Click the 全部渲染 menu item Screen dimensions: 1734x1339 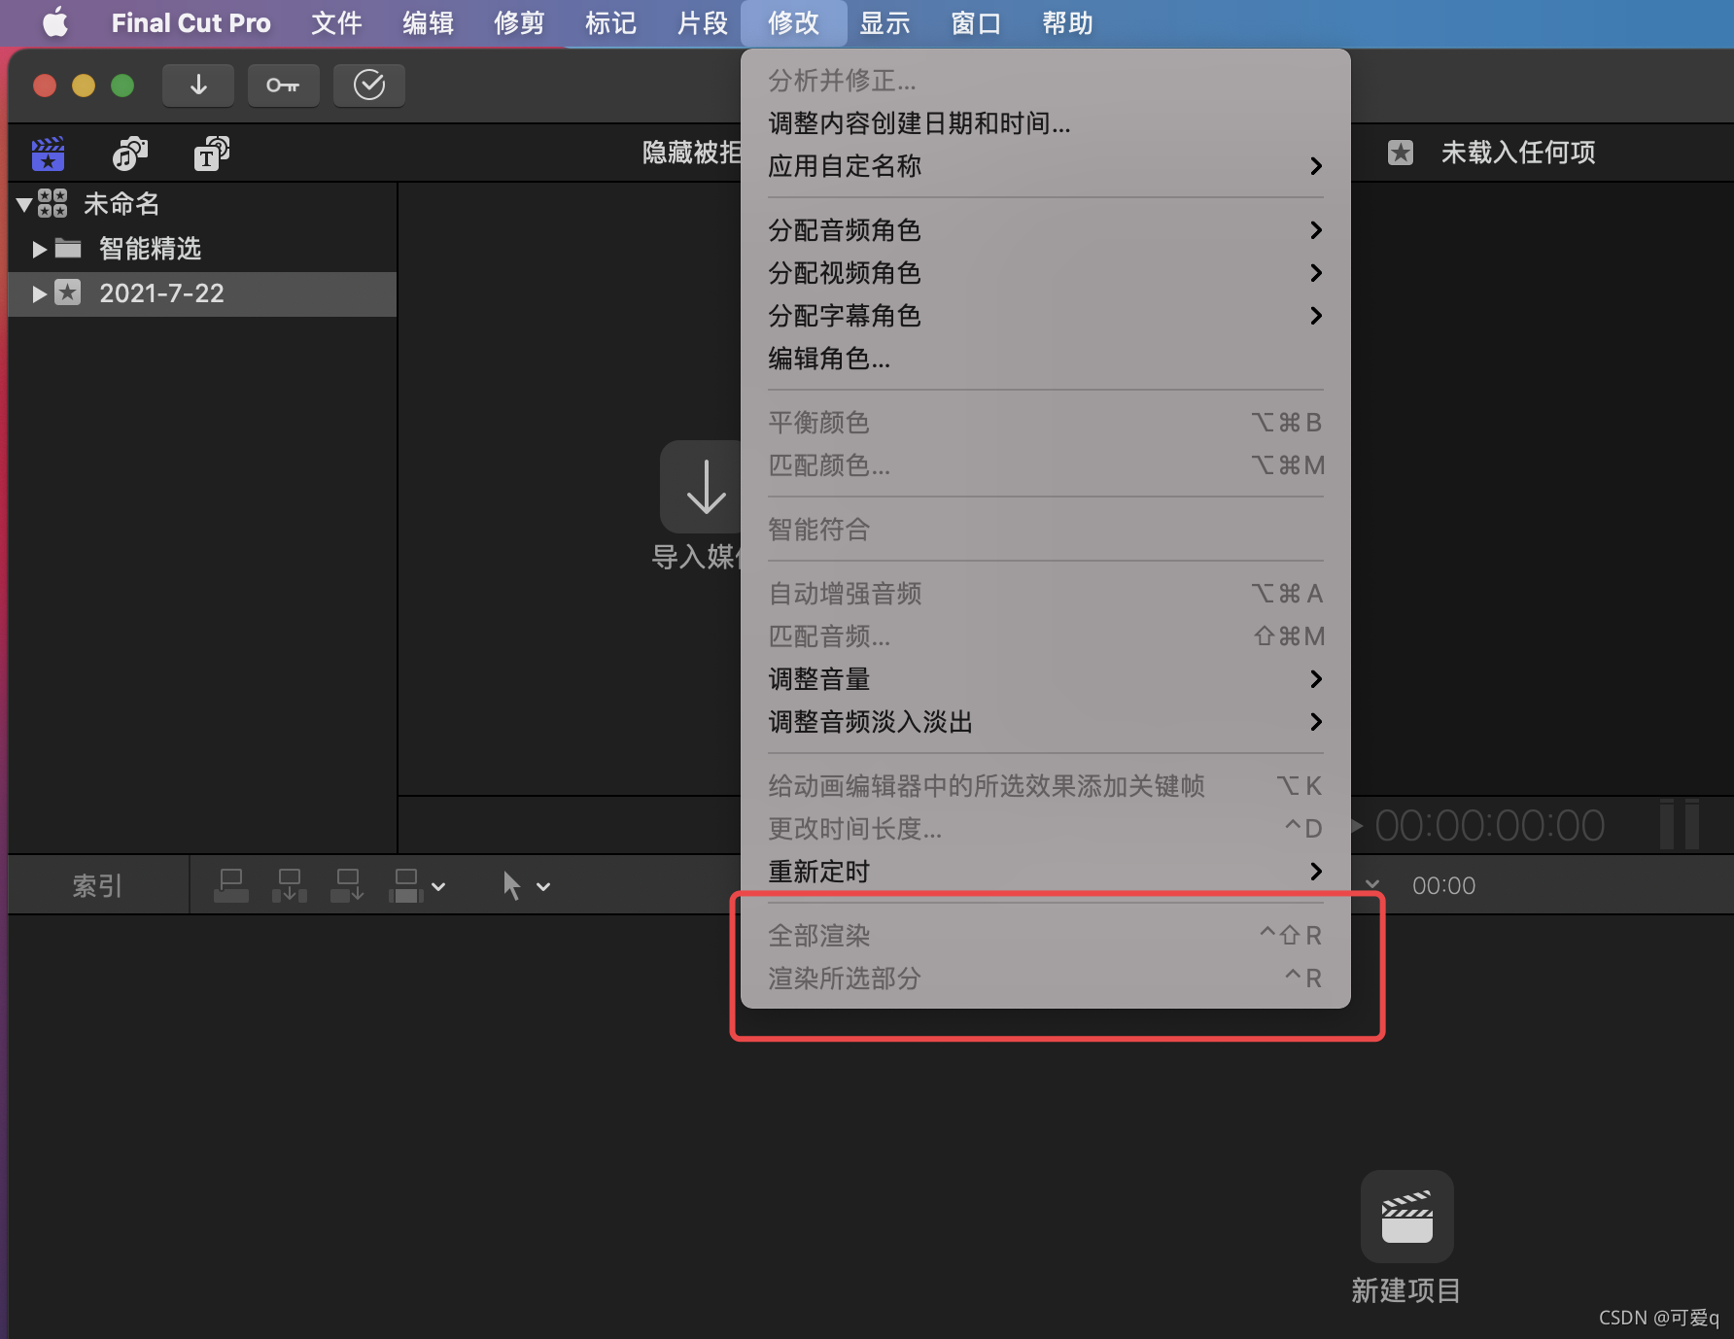1046,936
